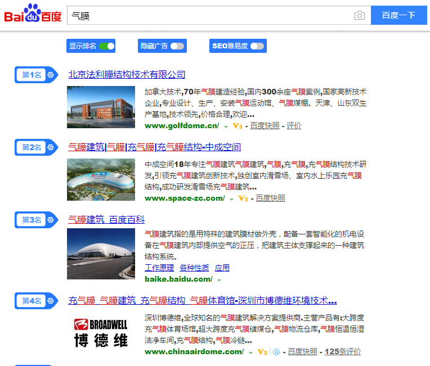The image size is (430, 366).
Task: Open 气膜建筑_百度百科 result title
Action: click(106, 220)
